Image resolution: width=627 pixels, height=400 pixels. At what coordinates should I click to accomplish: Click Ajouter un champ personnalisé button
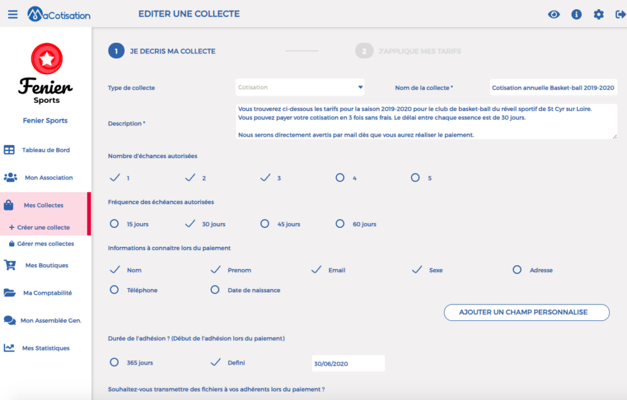click(x=527, y=312)
